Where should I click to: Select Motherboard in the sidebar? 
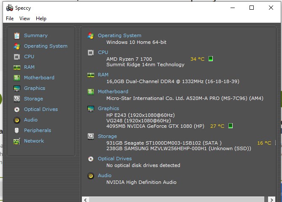coord(39,78)
